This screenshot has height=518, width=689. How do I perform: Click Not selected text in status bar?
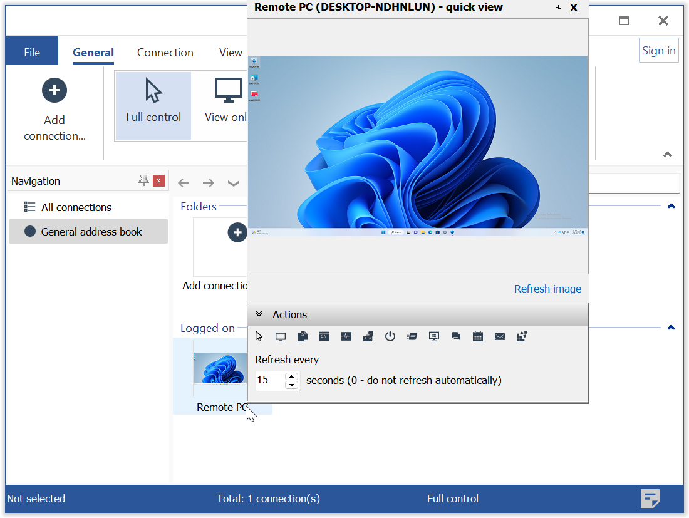(36, 499)
